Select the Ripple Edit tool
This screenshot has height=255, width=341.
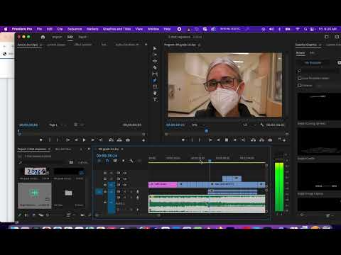(155, 61)
